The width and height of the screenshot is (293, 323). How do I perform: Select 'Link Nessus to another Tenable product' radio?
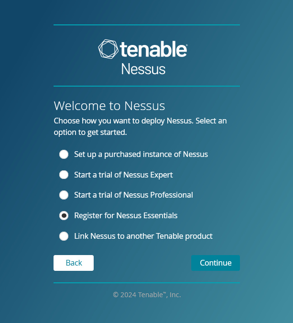64,236
